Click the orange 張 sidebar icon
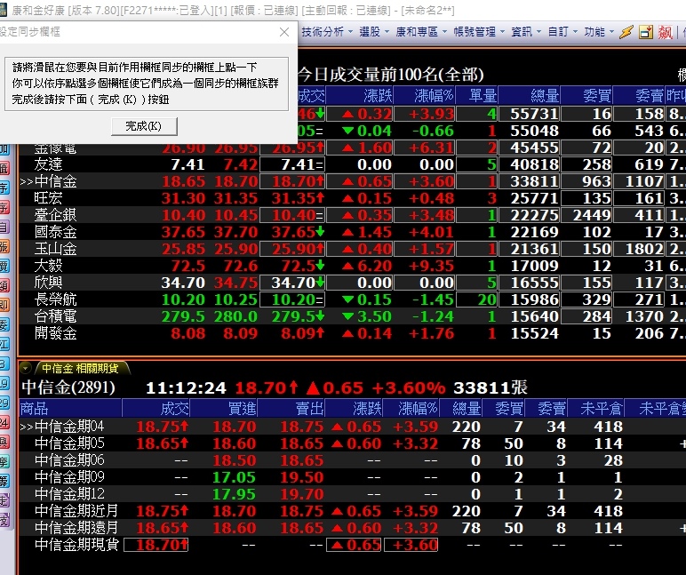Image resolution: width=686 pixels, height=575 pixels. (x=4, y=246)
